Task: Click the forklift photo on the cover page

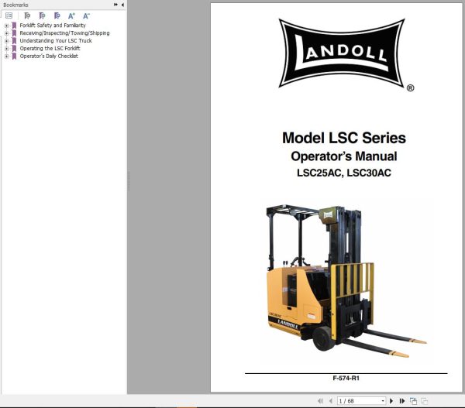Action: pos(346,280)
